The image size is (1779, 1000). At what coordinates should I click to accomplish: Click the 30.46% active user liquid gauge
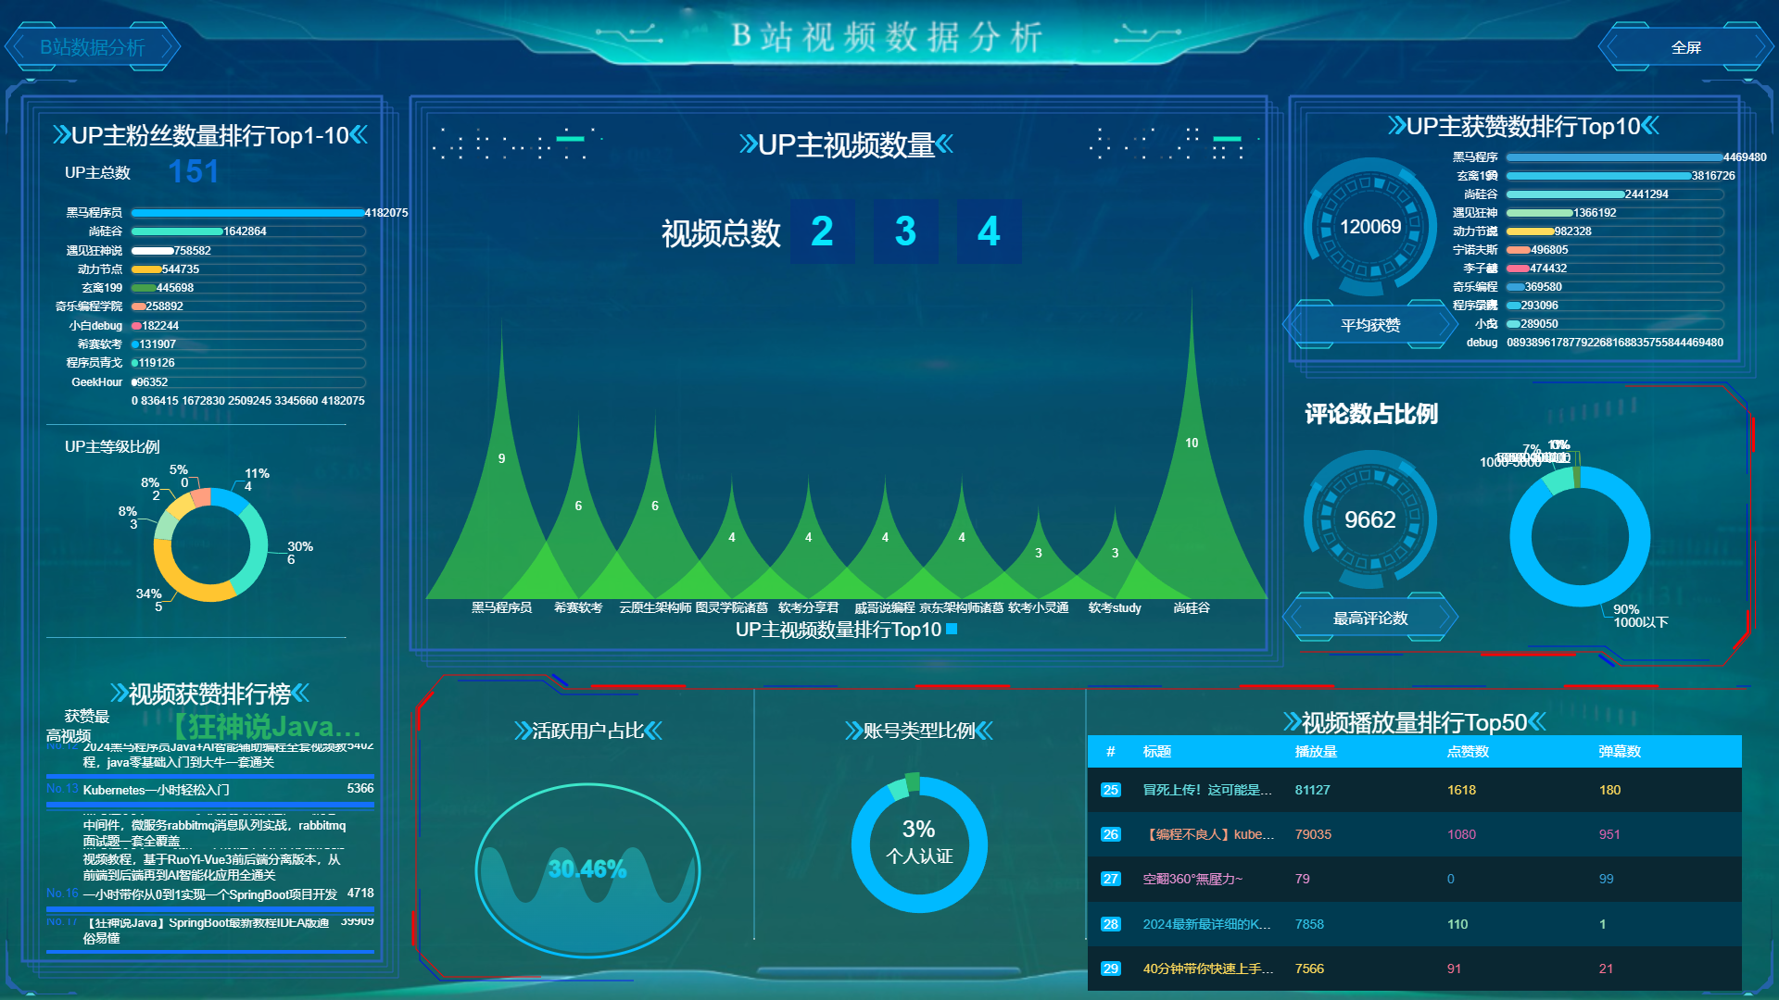point(587,869)
